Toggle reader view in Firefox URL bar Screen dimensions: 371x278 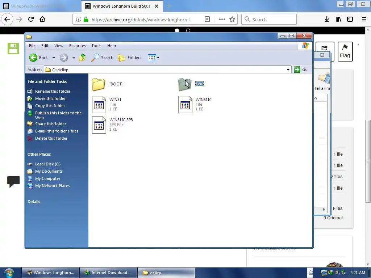(x=207, y=20)
